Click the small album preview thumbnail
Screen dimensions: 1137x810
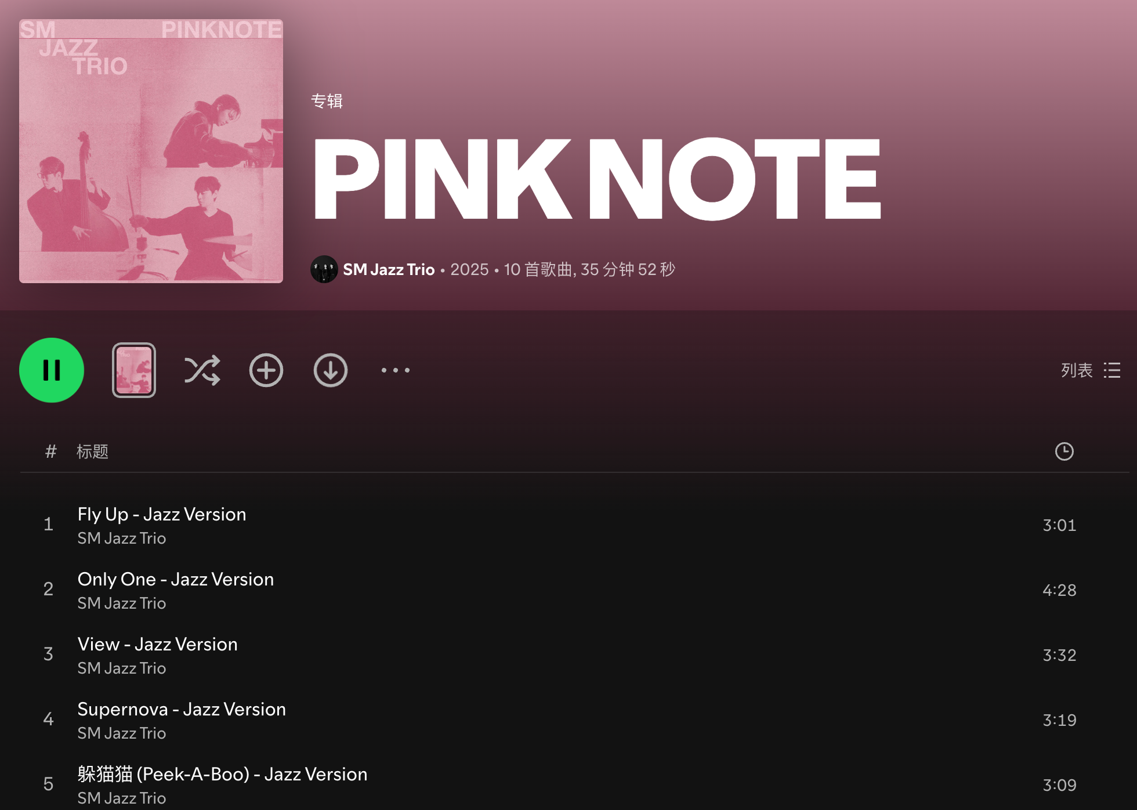(x=134, y=370)
